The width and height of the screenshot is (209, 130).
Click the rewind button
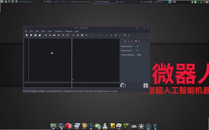50,35
